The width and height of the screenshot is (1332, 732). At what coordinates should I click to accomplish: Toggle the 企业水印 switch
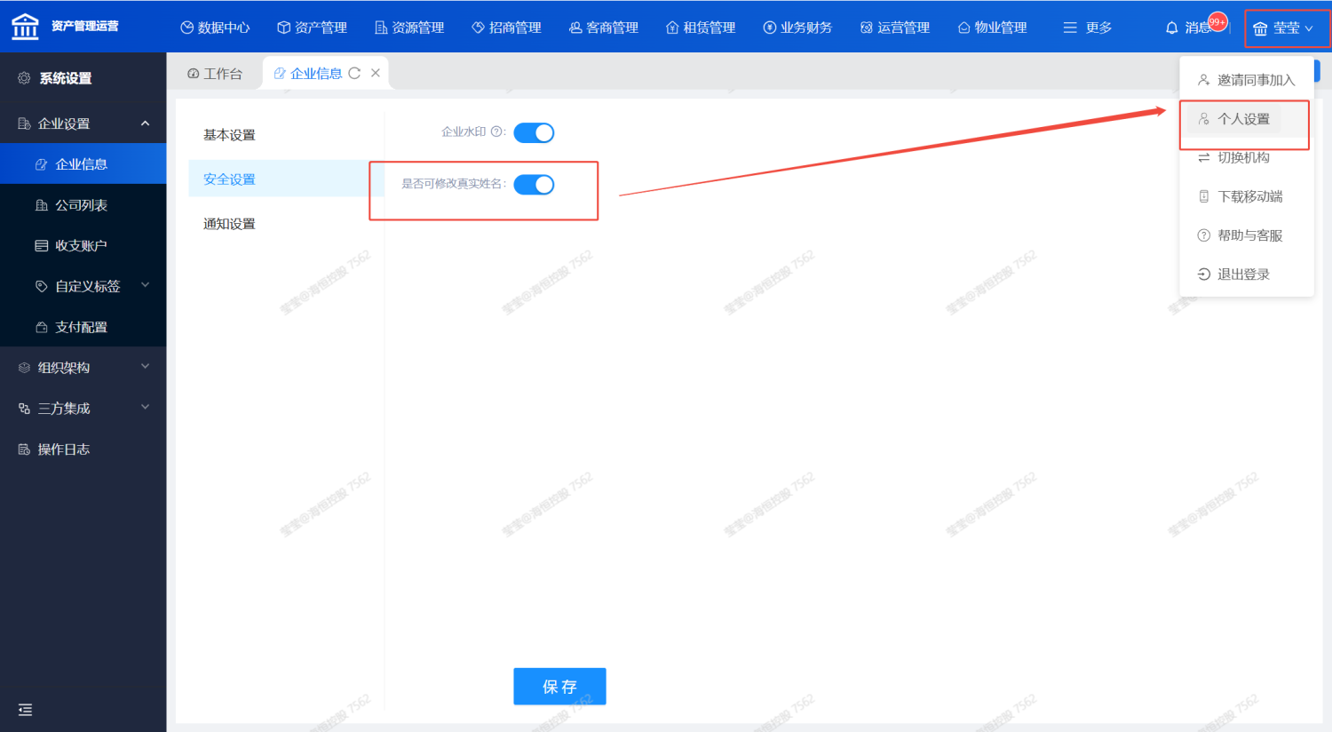534,133
